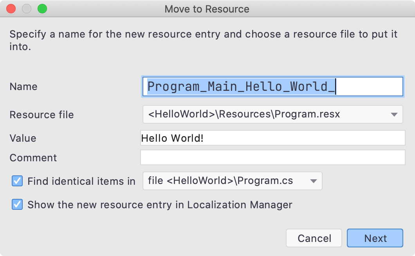Screen dimensions: 415x256
Task: Click the Value label
Action: 23,138
